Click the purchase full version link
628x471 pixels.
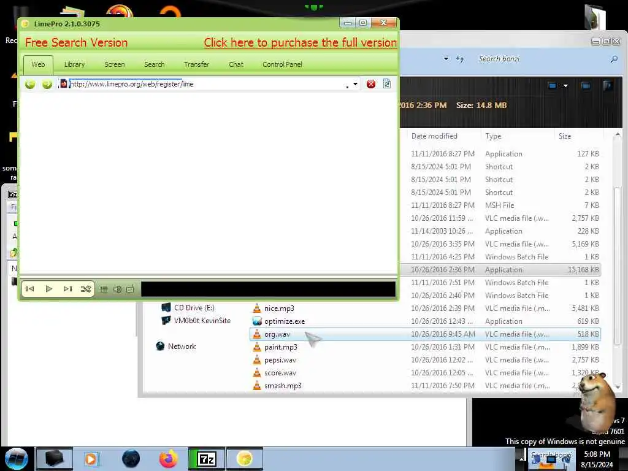301,42
